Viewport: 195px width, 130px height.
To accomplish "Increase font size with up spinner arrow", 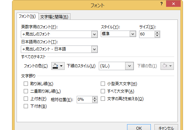I will (157, 33).
